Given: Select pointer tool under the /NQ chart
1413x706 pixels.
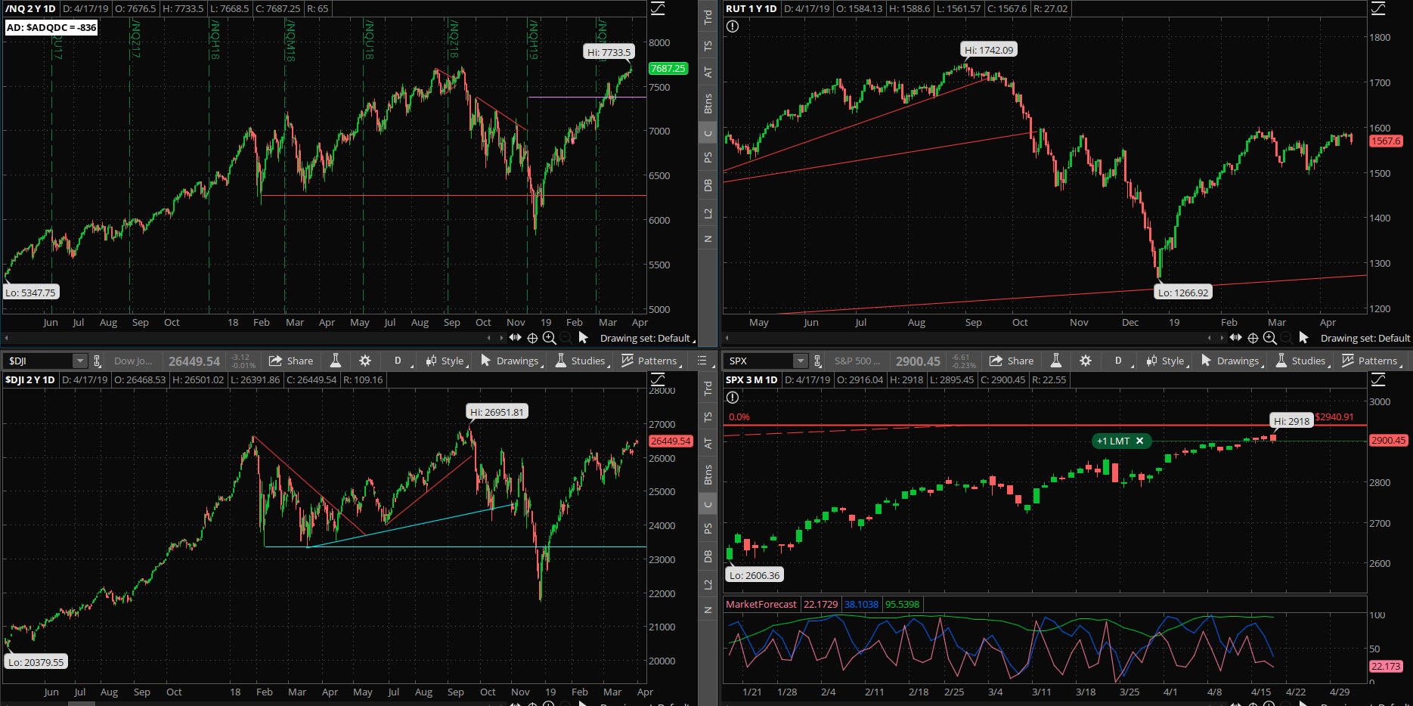Looking at the screenshot, I should tap(583, 338).
